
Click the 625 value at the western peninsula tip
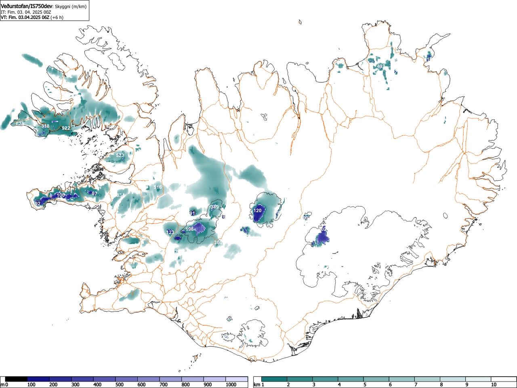(x=19, y=123)
